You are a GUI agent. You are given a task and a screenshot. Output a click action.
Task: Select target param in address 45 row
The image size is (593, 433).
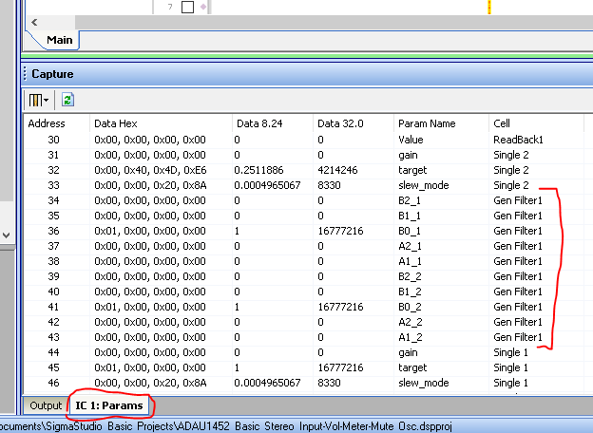click(x=412, y=367)
